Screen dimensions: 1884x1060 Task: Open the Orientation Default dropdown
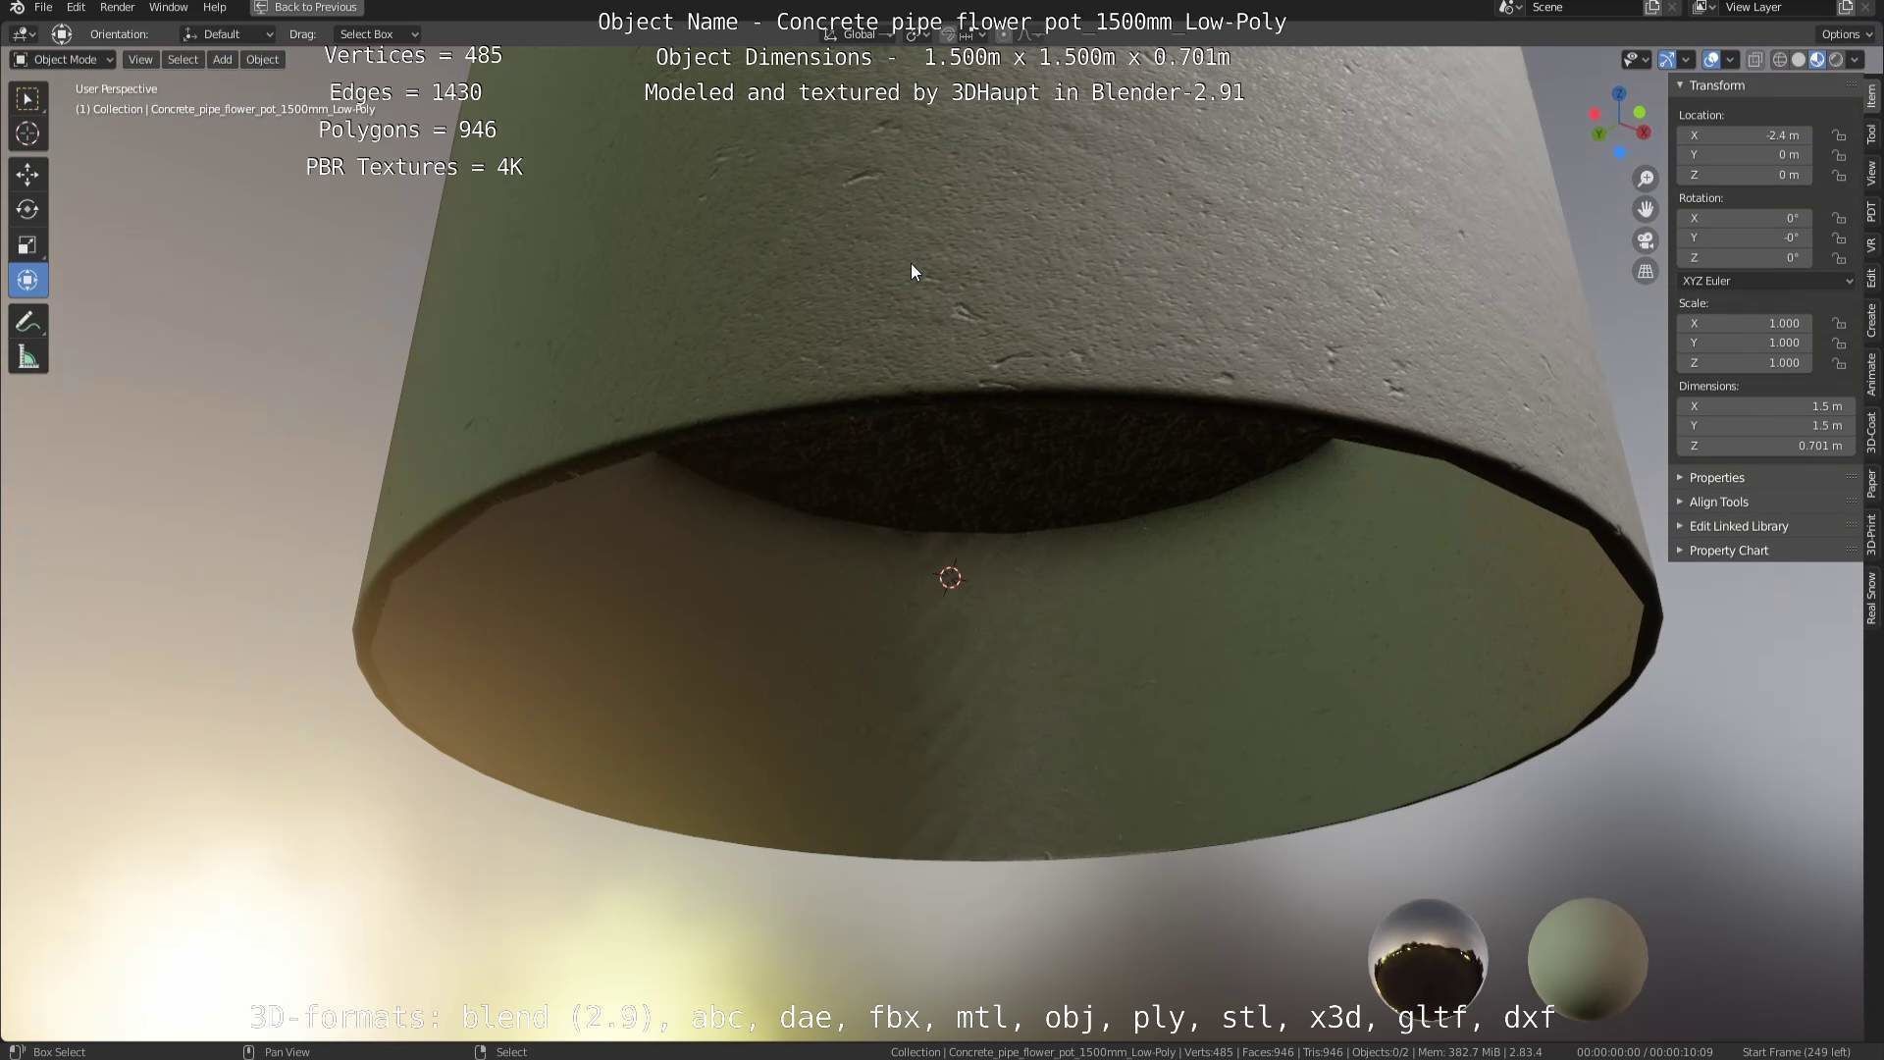[x=228, y=34]
